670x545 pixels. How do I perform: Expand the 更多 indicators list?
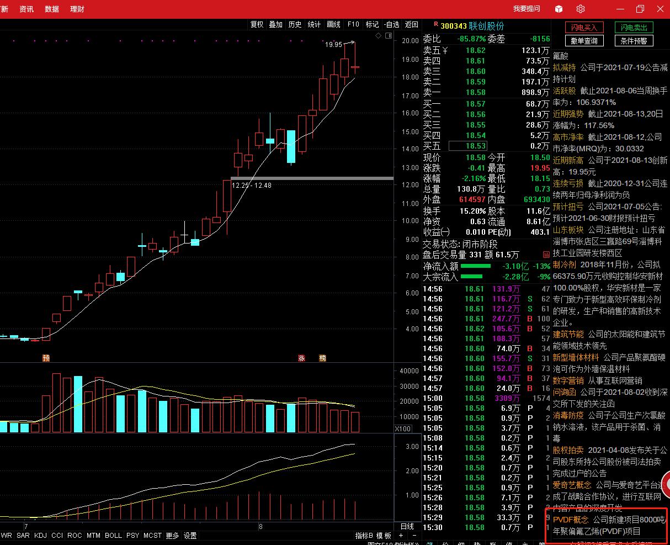[x=172, y=535]
